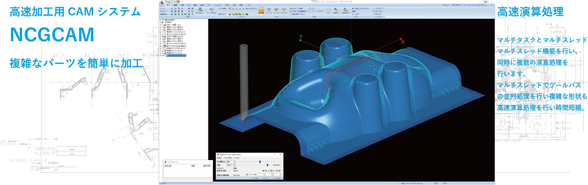Viewport: 588px width, 185px height.
Task: Open the ズーム zoom dropdown
Action: pyautogui.click(x=163, y=9)
